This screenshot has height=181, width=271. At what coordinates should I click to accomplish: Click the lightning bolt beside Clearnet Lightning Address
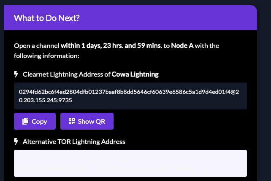(16, 75)
